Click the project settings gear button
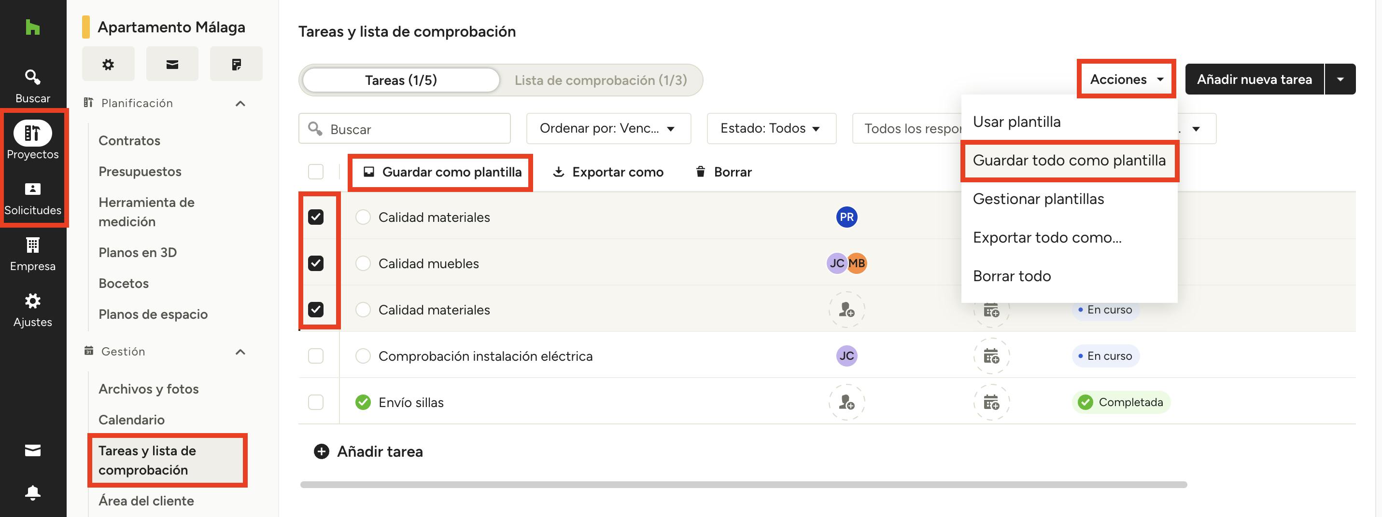1382x517 pixels. (108, 65)
